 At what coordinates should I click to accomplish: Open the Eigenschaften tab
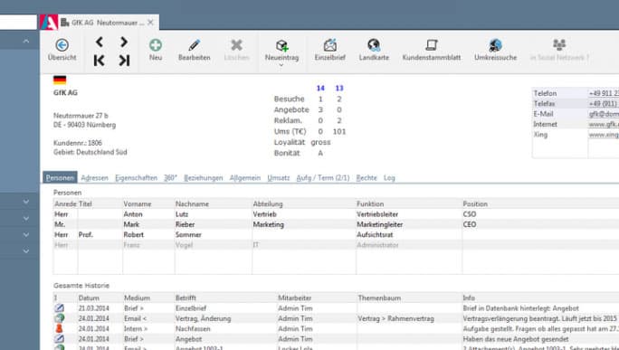[136, 178]
